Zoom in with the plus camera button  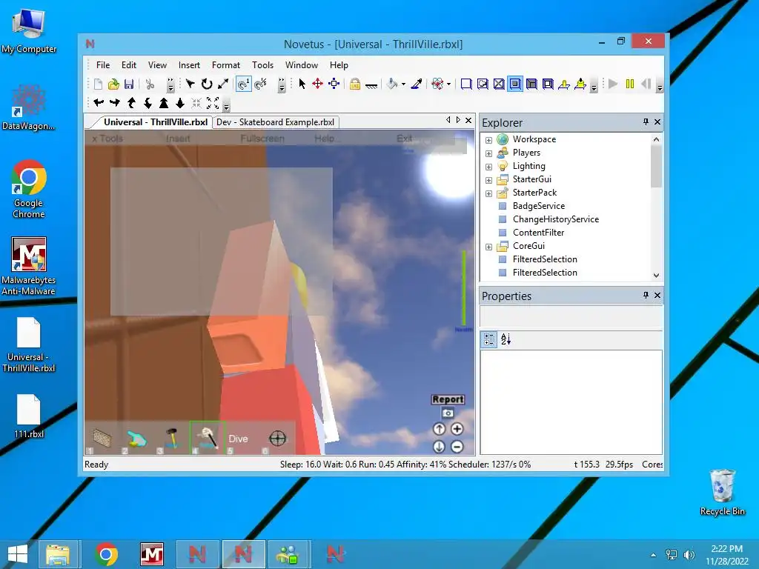tap(457, 429)
